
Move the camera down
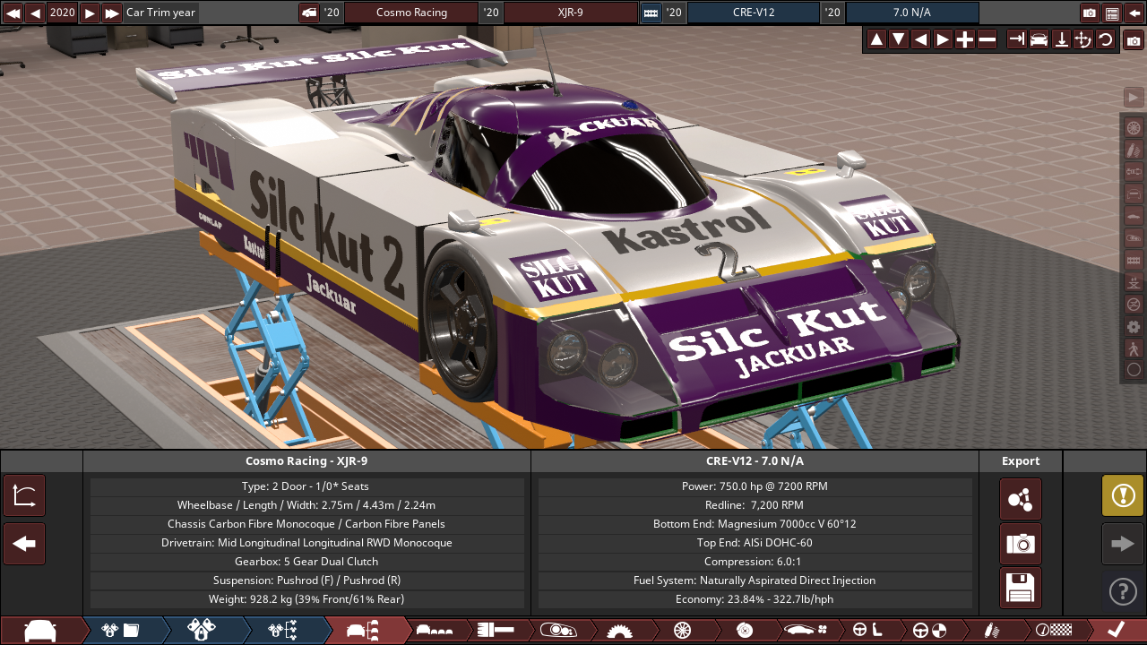[899, 39]
